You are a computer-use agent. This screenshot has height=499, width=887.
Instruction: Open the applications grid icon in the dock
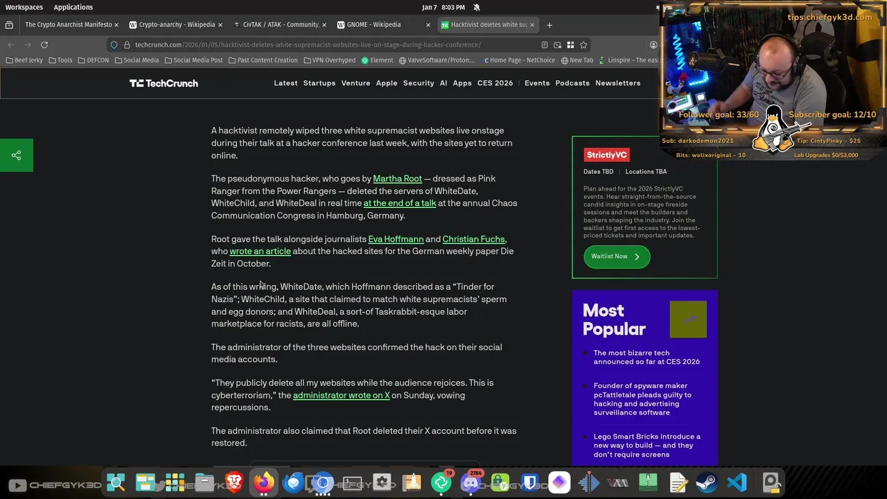[175, 482]
